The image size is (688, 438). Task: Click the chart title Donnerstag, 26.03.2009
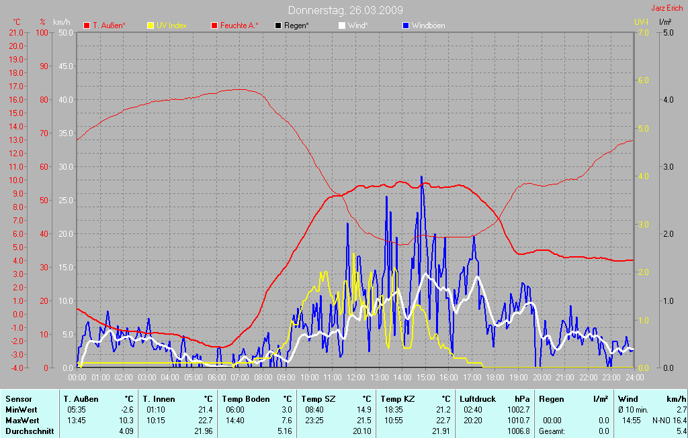(345, 10)
